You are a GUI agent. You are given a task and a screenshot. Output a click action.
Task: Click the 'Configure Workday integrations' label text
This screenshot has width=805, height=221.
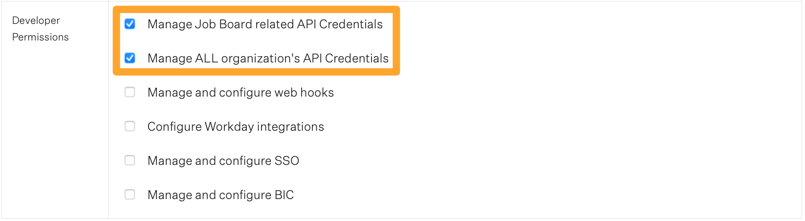pyautogui.click(x=236, y=127)
